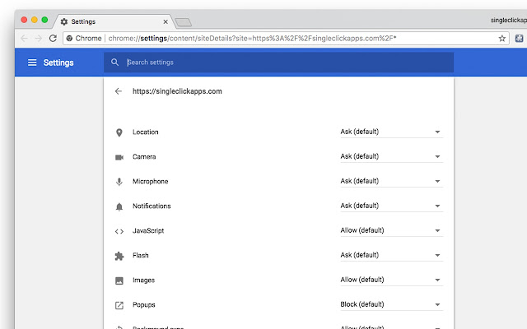Click the Camera icon in permissions list
The height and width of the screenshot is (329, 527).
pos(119,157)
